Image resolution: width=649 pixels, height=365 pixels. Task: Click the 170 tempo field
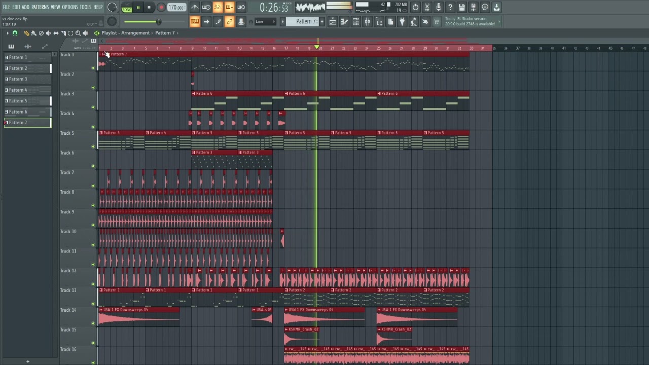coord(176,8)
